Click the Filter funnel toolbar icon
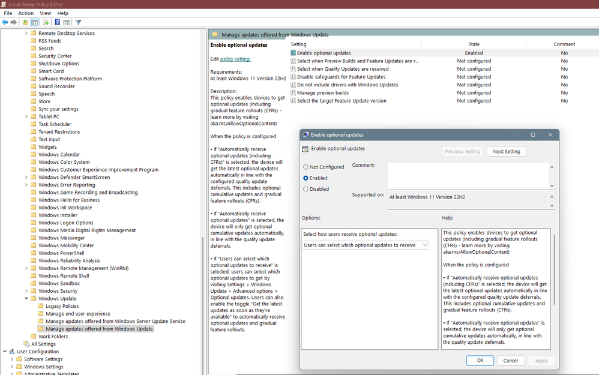The width and height of the screenshot is (599, 375). [x=78, y=23]
